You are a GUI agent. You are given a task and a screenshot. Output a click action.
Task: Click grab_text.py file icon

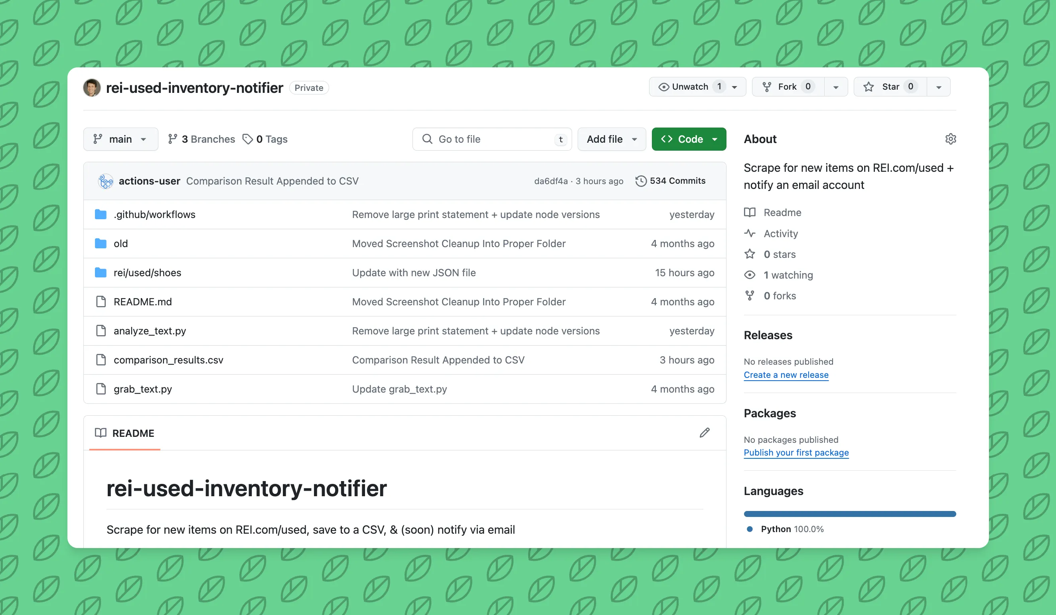[x=101, y=389]
